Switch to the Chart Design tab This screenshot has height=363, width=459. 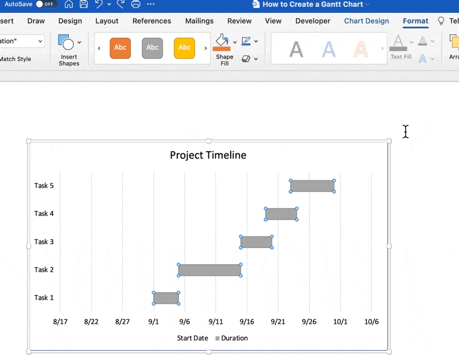pos(367,21)
